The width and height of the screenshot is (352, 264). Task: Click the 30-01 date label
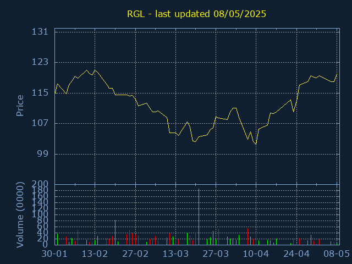tap(54, 254)
